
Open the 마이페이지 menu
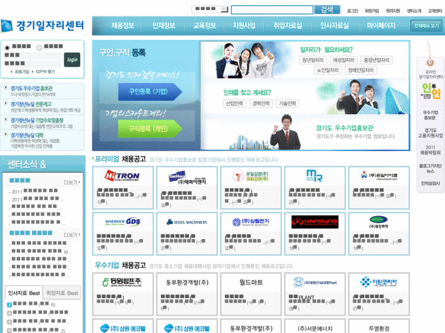[381, 26]
